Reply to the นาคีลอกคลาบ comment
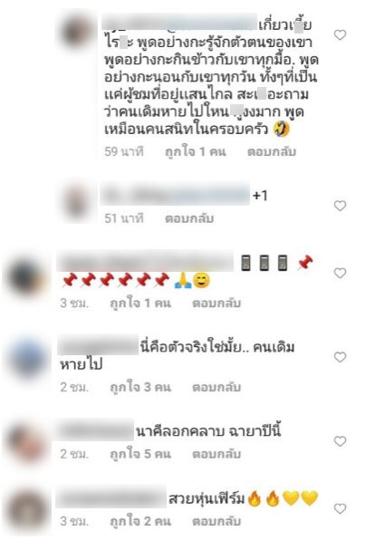365x550 pixels. 216,454
